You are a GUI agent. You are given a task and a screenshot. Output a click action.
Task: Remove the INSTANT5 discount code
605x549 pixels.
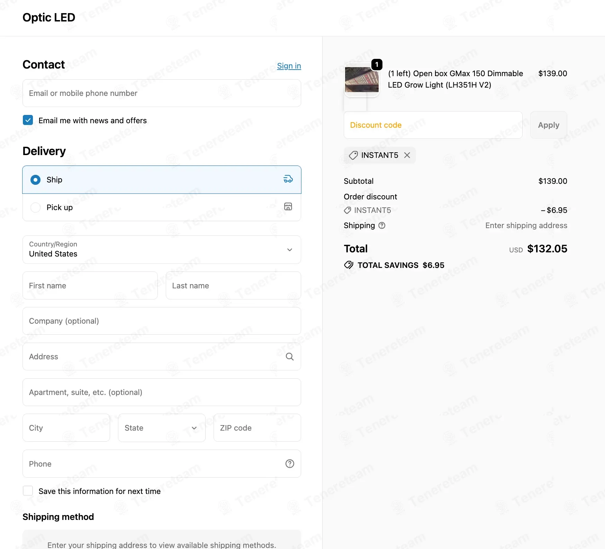(407, 155)
